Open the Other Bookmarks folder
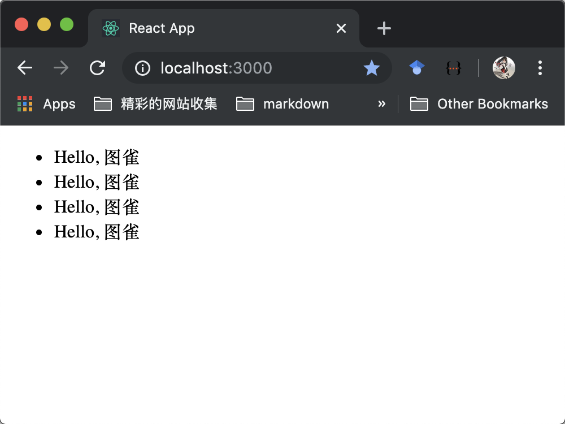Viewport: 565px width, 424px height. pos(479,104)
